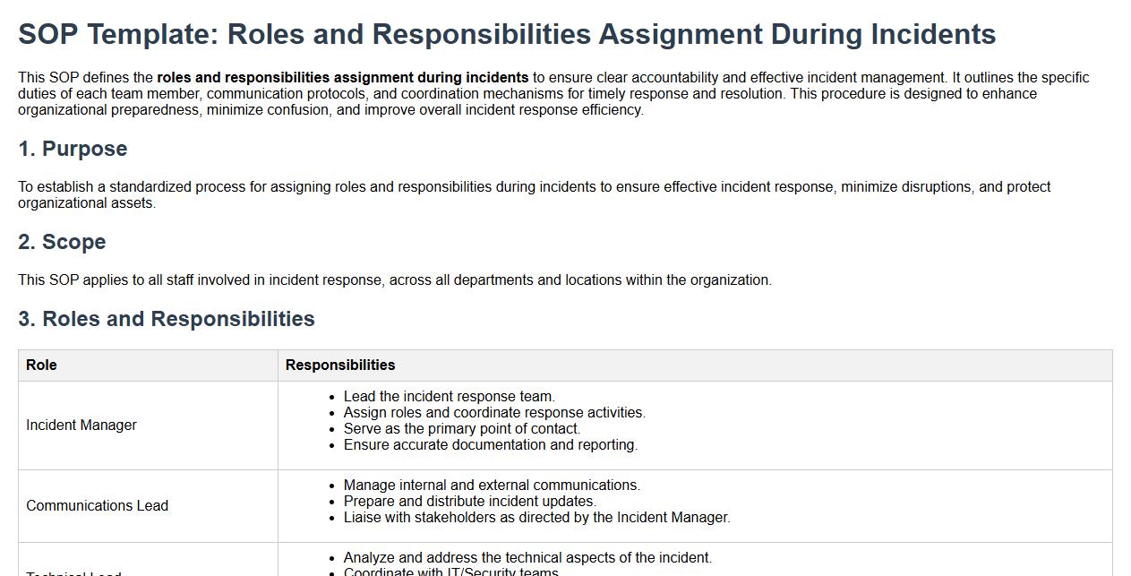
Task: Click the "Responsibilities" table column header
Action: pos(340,365)
